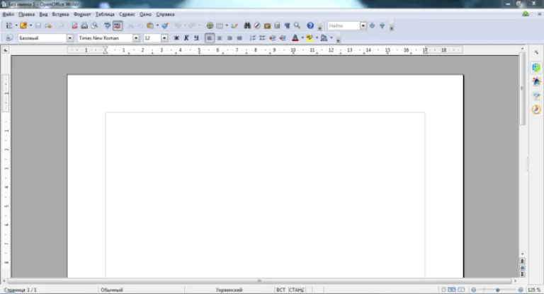This screenshot has height=294, width=544.
Task: Click the СТАНД selection mode indicator
Action: click(x=296, y=290)
